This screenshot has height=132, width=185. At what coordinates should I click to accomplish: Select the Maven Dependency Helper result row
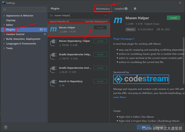[x=78, y=43]
